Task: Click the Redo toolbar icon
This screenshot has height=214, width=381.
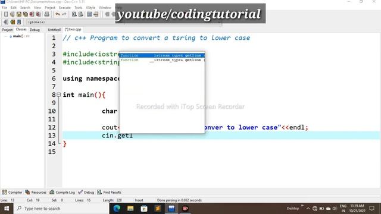Action: [x=64, y=14]
